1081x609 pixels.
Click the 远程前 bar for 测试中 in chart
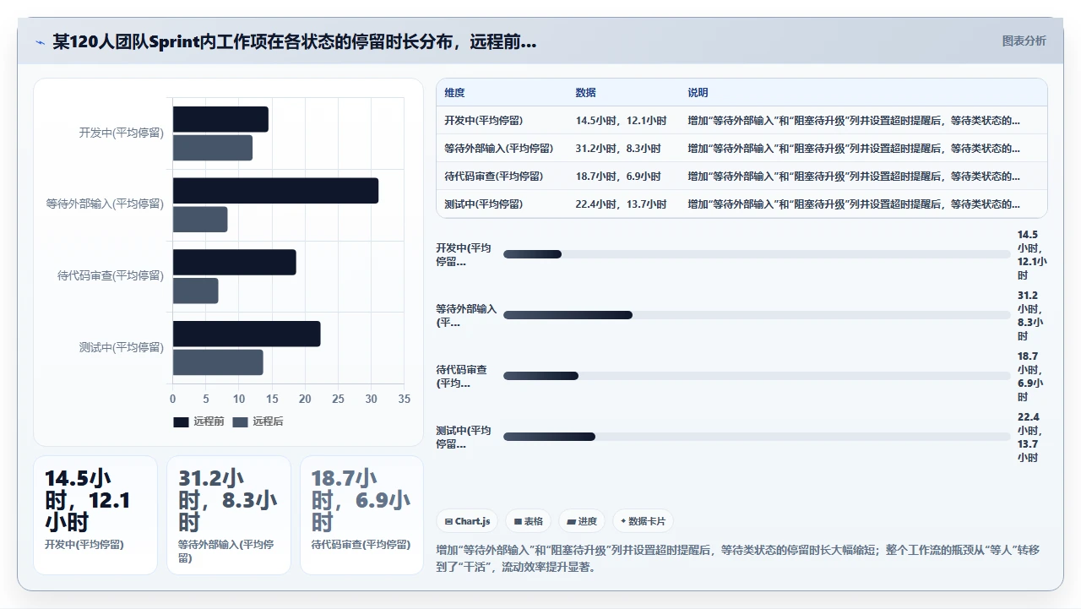pyautogui.click(x=247, y=334)
